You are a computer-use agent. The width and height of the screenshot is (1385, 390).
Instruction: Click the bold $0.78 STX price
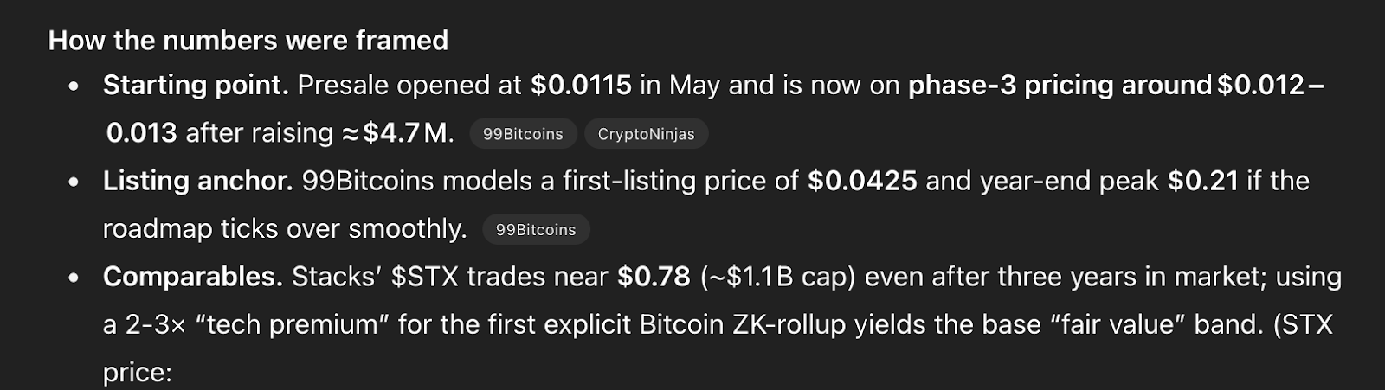click(654, 277)
